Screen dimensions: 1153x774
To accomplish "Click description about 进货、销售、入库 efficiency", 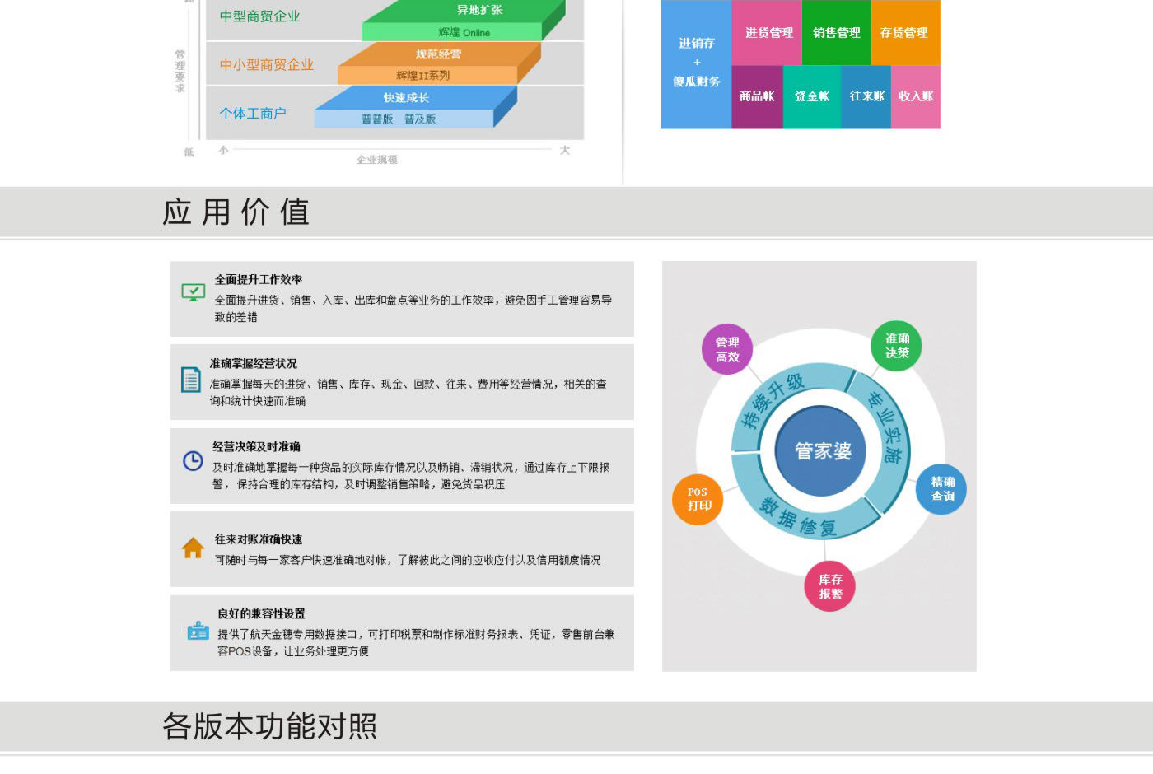I will coord(413,309).
